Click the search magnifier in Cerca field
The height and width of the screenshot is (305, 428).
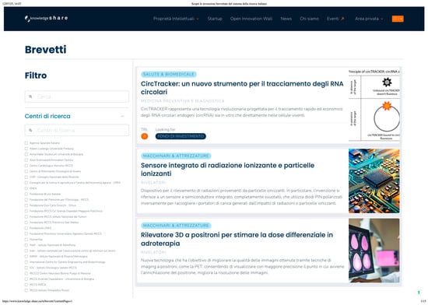tap(30, 96)
